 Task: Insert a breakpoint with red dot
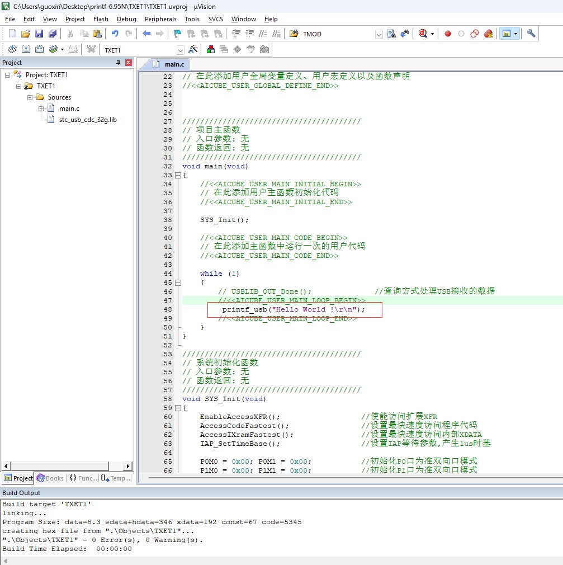(448, 34)
